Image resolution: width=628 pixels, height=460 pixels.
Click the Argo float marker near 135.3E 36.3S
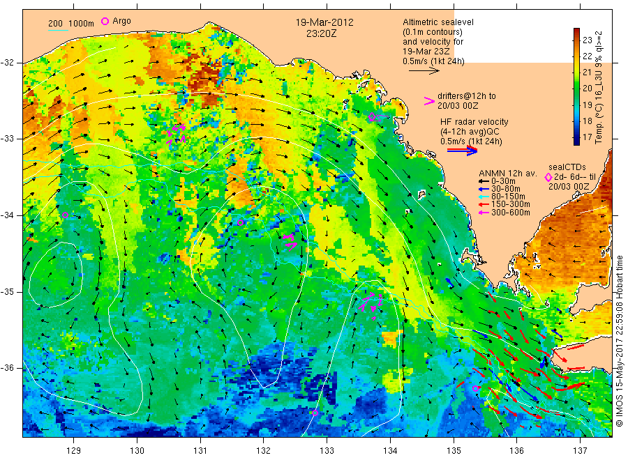[475, 388]
